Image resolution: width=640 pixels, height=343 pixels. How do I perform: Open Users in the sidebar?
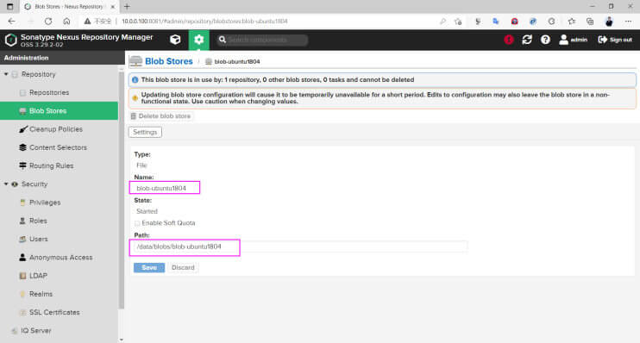[38, 239]
